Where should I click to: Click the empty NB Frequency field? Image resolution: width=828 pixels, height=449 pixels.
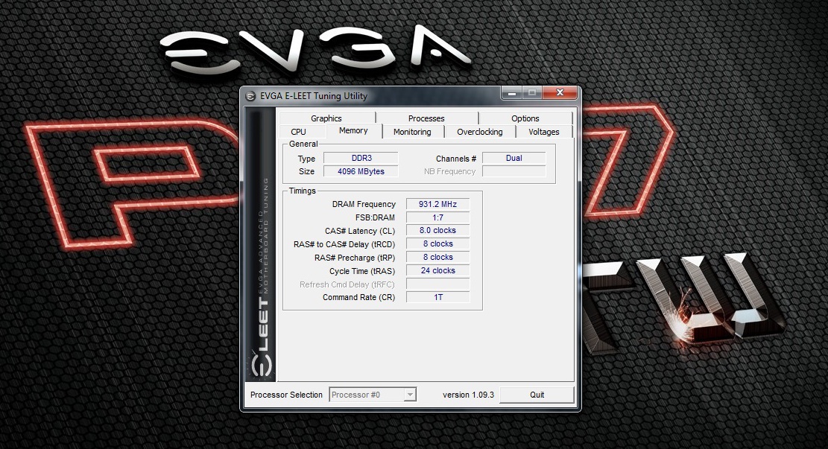tap(513, 171)
